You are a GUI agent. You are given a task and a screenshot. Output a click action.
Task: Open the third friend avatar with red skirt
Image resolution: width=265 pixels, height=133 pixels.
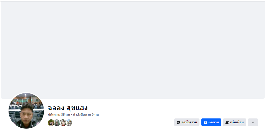point(63,123)
